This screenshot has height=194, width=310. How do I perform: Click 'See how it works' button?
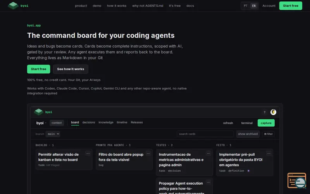coord(71,69)
